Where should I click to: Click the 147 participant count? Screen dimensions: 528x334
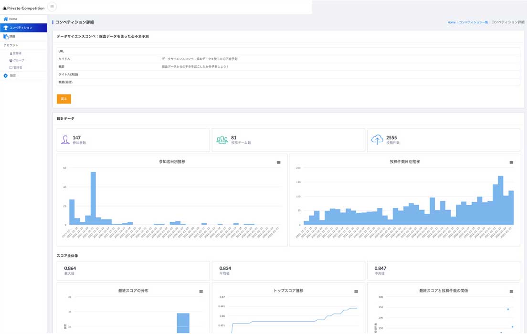click(x=77, y=138)
